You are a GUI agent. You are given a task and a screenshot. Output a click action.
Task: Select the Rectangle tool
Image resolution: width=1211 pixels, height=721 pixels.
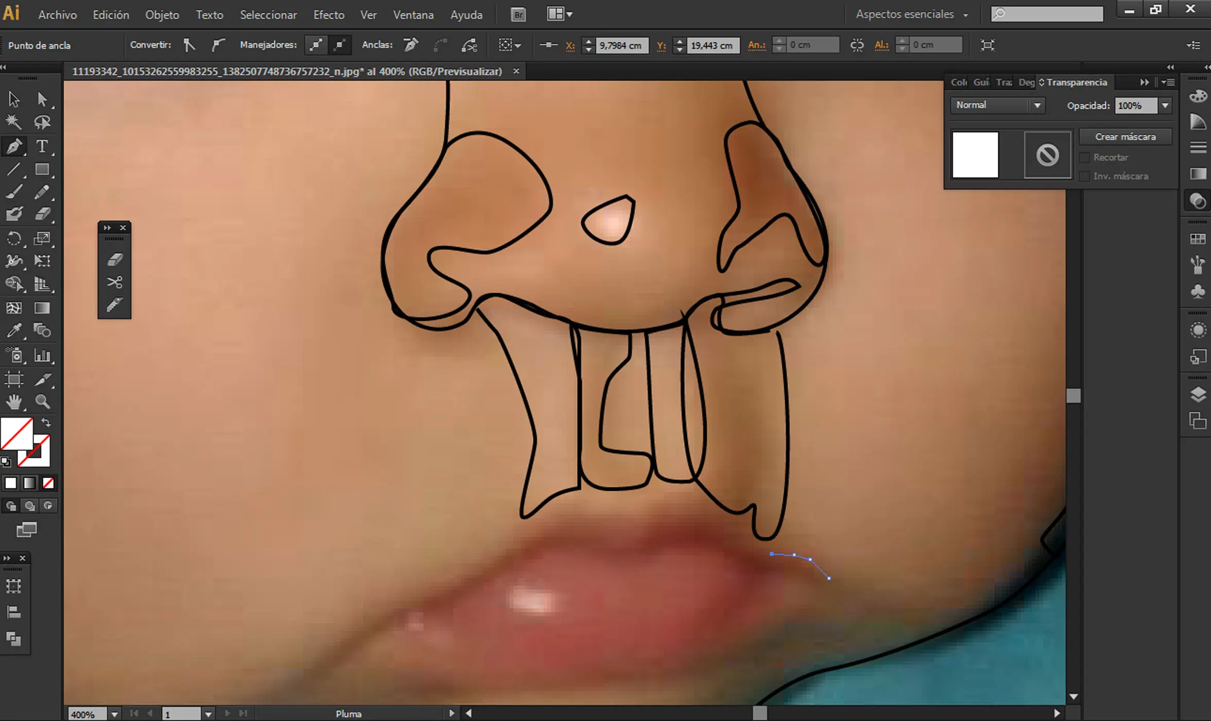click(x=42, y=169)
